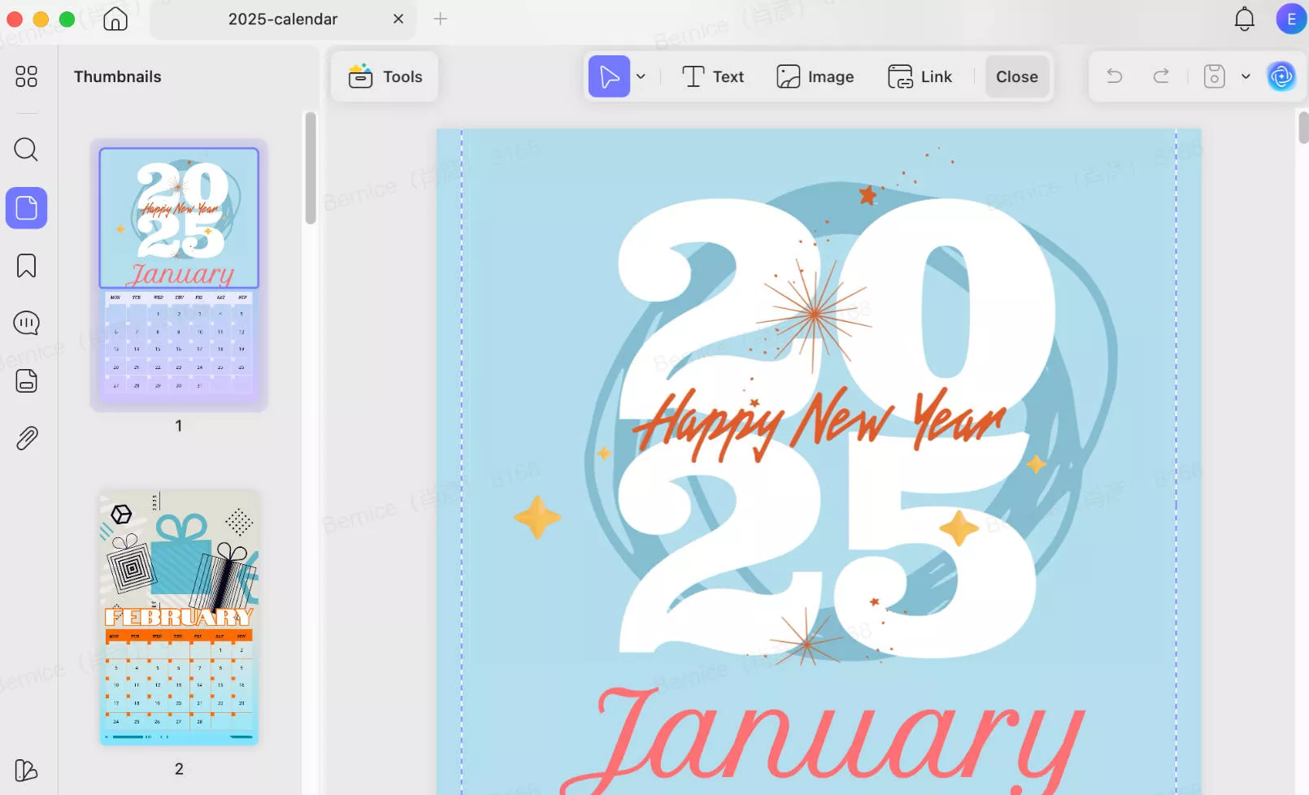1309x795 pixels.
Task: Open the Tools menu
Action: [x=384, y=76]
